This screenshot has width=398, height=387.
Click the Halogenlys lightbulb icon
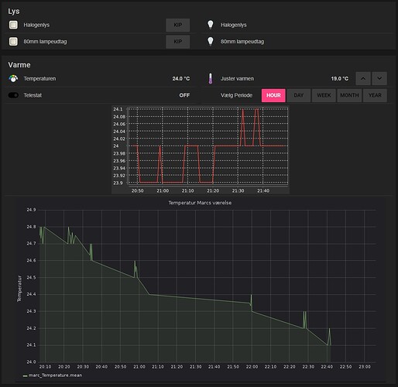(211, 25)
